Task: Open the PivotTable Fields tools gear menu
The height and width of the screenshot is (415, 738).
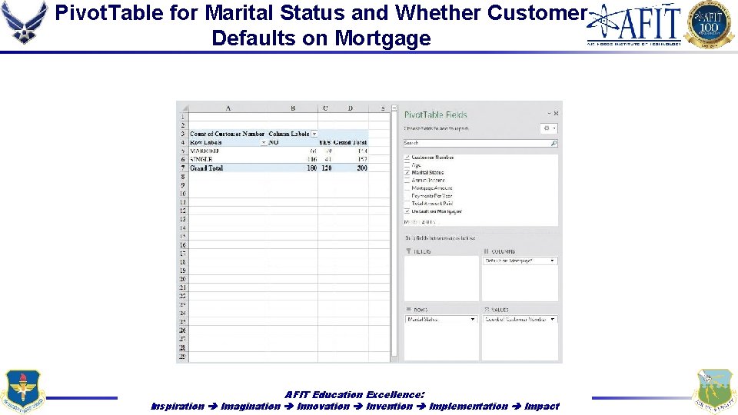Action: [549, 128]
